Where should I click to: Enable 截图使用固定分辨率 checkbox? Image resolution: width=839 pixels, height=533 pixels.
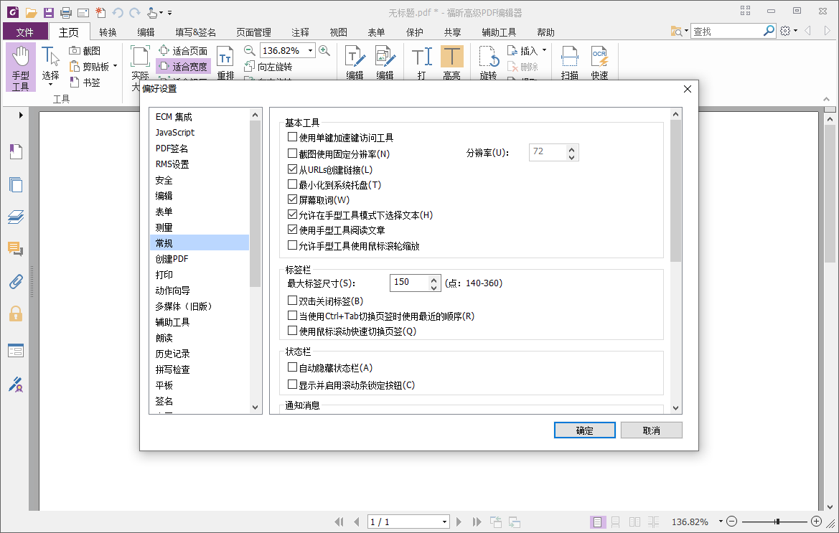pos(292,153)
